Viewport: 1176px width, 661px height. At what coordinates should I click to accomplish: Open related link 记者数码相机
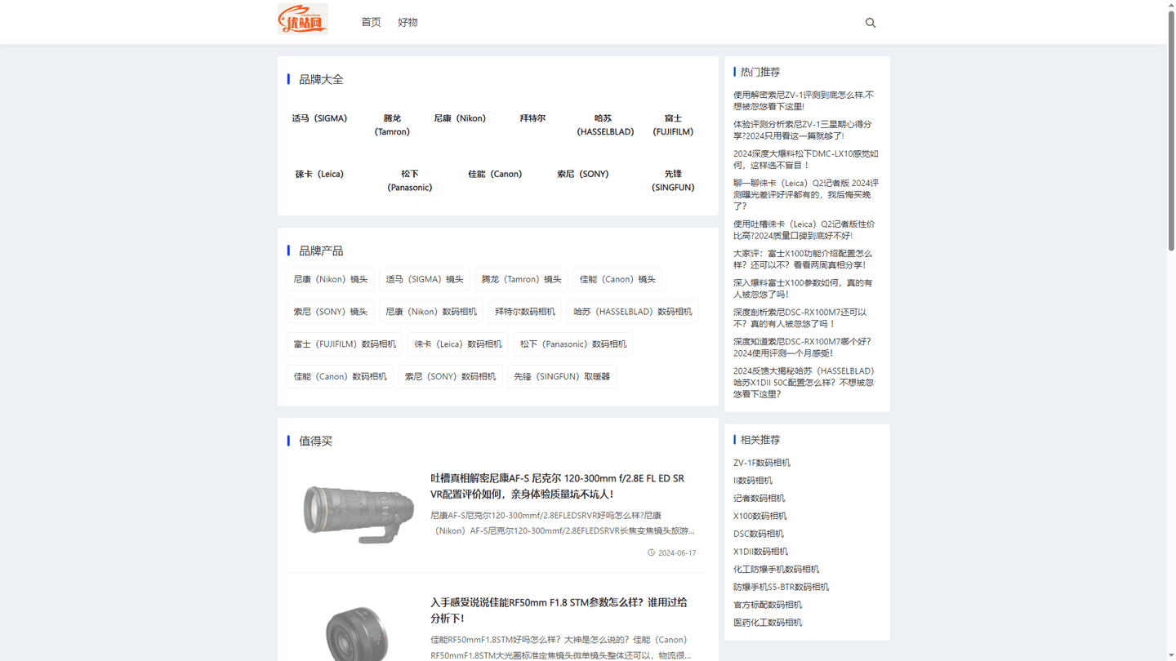click(x=759, y=498)
